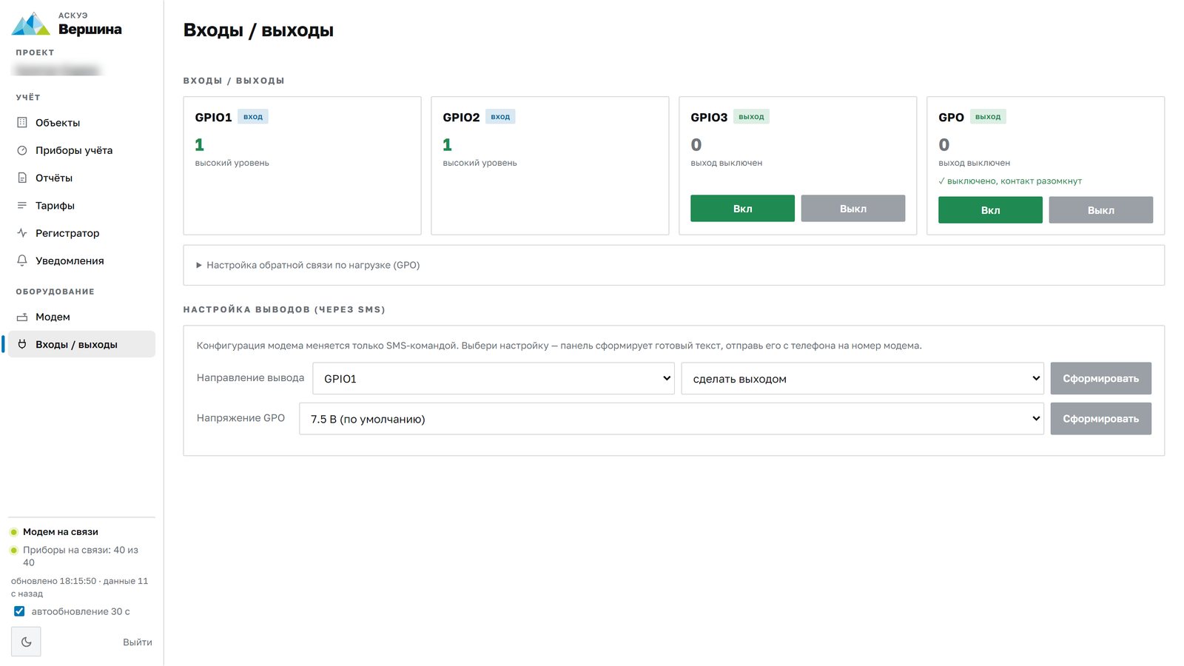This screenshot has height=666, width=1184.
Task: Click the Отчёты document icon
Action: [x=22, y=178]
